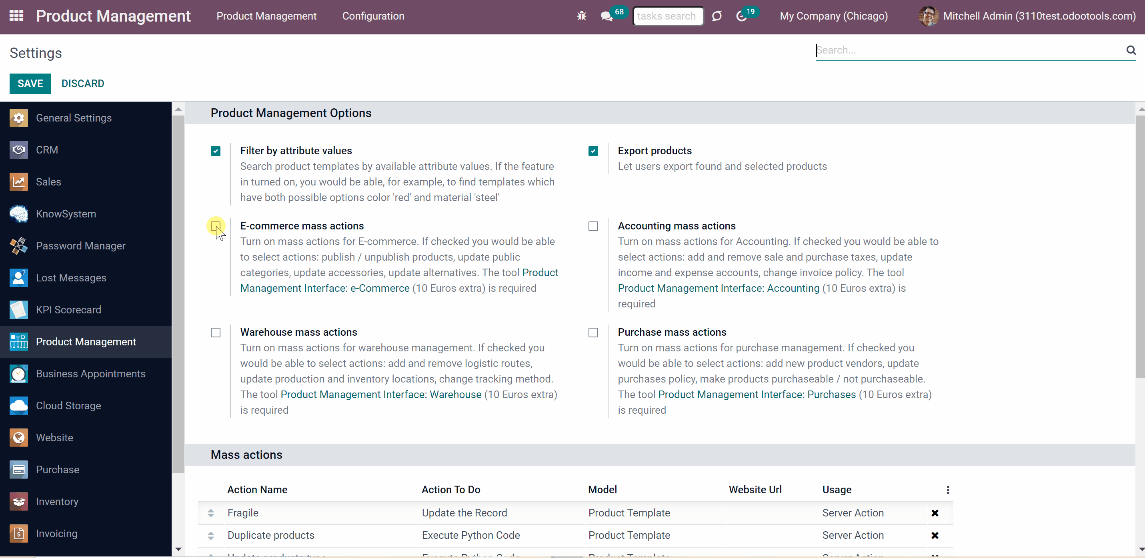This screenshot has height=558, width=1145.
Task: Select the Inventory box icon
Action: pyautogui.click(x=19, y=502)
